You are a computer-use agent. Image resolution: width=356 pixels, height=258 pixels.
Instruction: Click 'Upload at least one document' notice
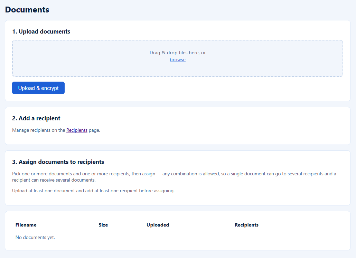93,191
